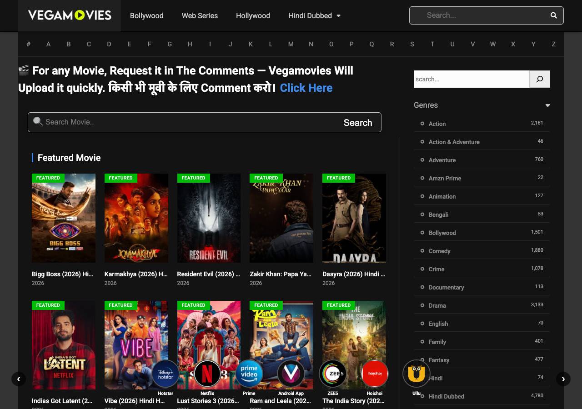Open the Drama genre link
The height and width of the screenshot is (409, 582).
[x=437, y=305]
